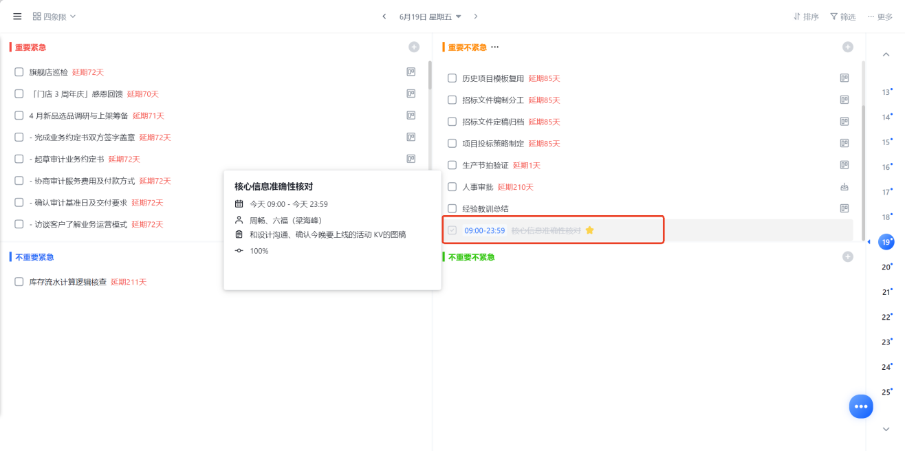Select date 13 in the date strip
The height and width of the screenshot is (451, 905).
(886, 92)
